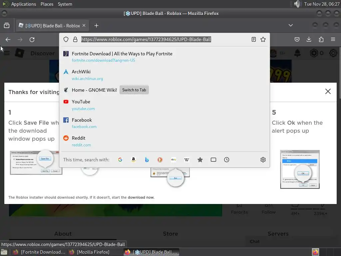Open the System menu

[65, 4]
